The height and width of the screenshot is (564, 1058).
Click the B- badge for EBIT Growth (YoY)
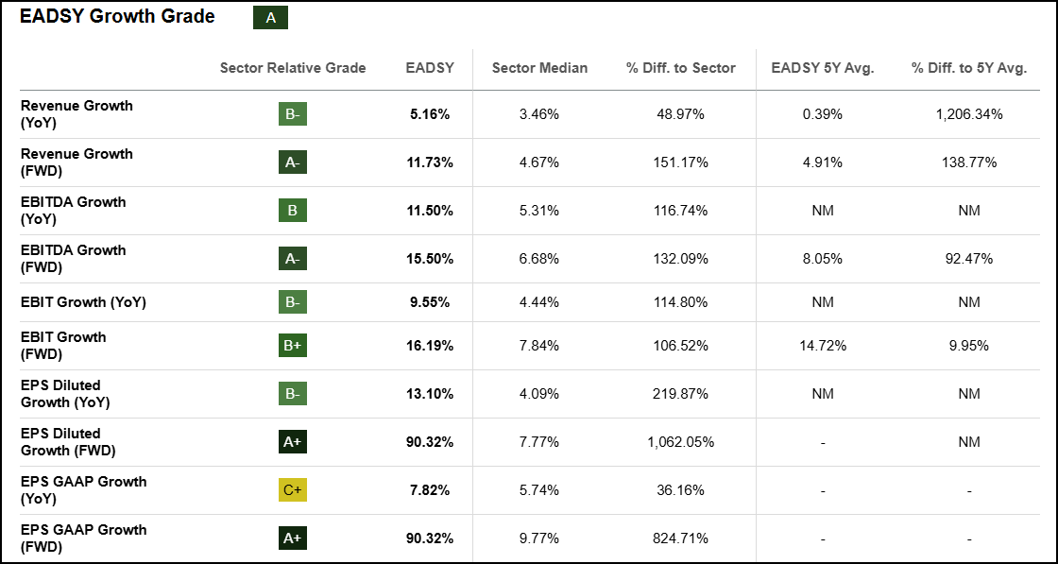[x=292, y=303]
